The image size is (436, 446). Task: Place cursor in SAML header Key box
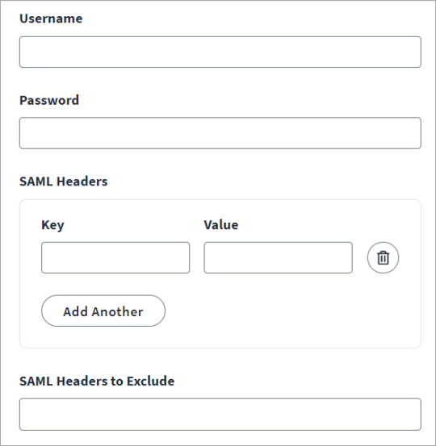115,258
